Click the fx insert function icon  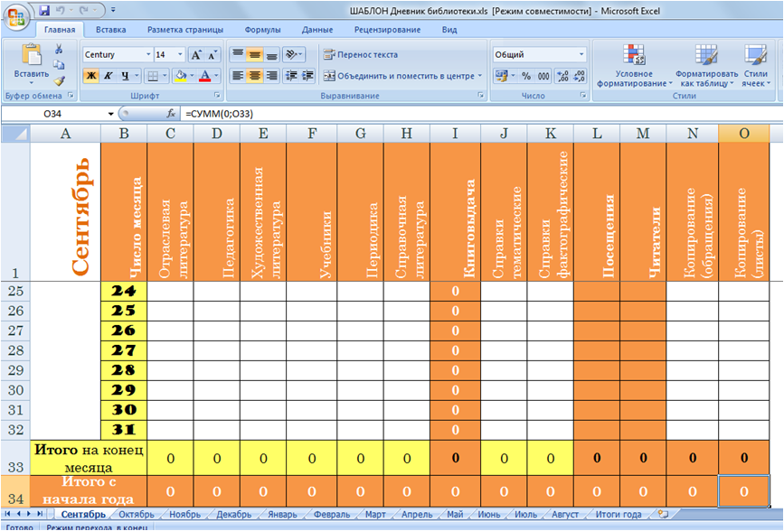tap(171, 114)
